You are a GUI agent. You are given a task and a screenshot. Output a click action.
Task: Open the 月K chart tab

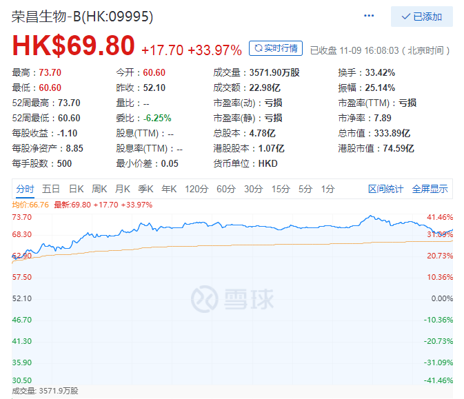pos(123,189)
